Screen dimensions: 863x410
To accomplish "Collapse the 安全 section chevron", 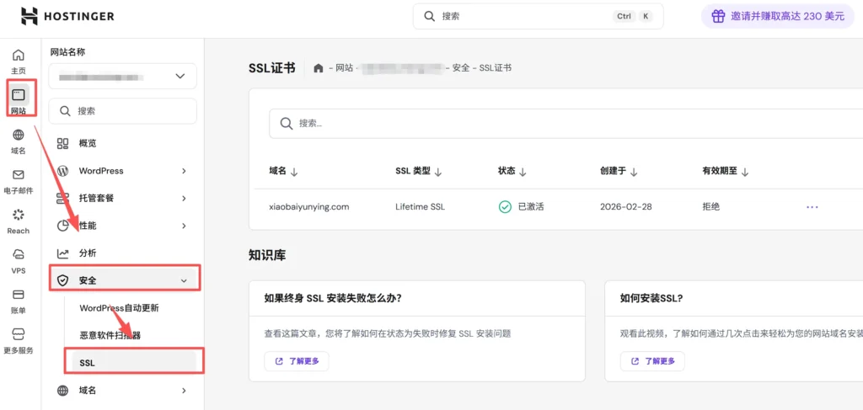I will [x=184, y=281].
